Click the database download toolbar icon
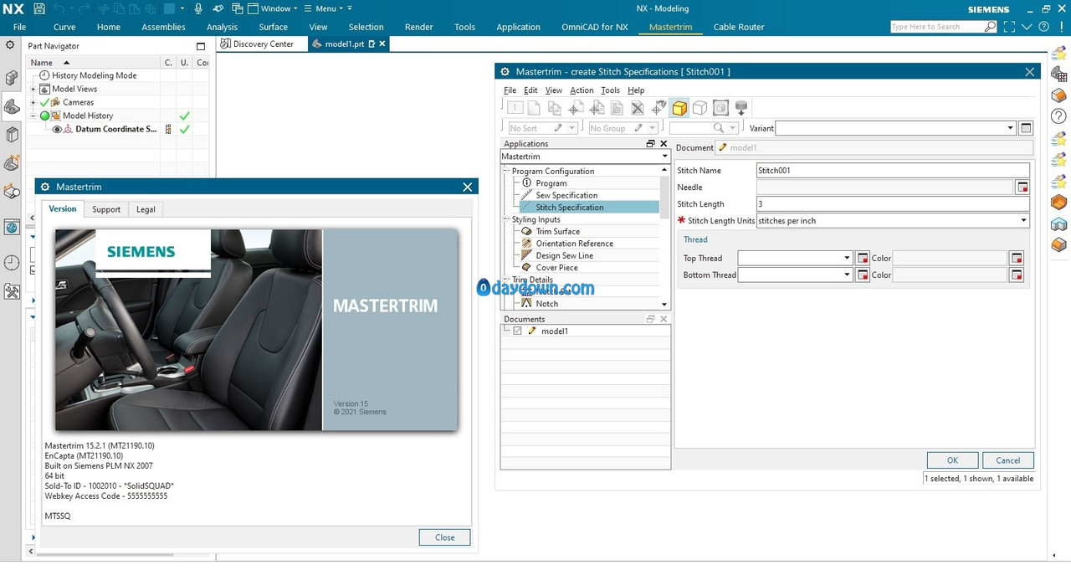The image size is (1071, 575). tap(740, 108)
